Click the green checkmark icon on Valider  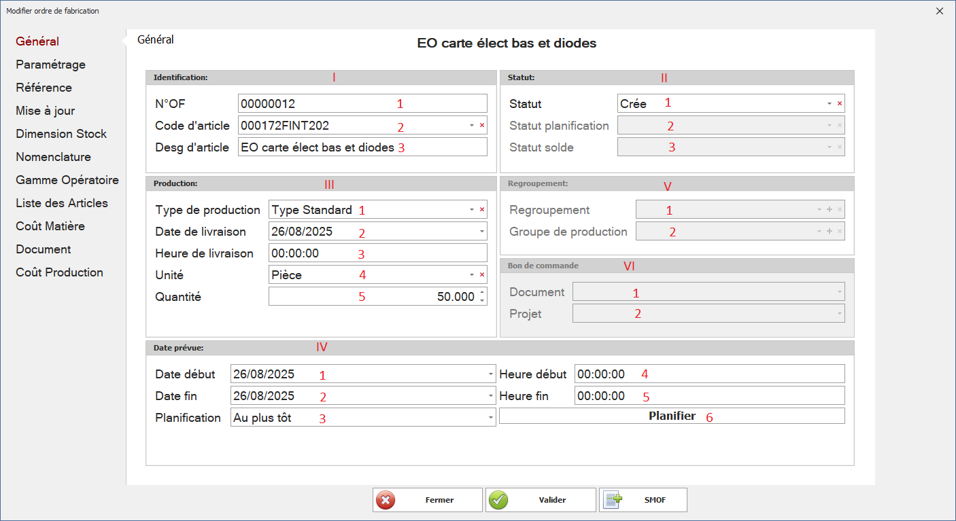coord(498,500)
